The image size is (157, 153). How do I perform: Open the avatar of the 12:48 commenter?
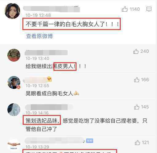point(12,11)
